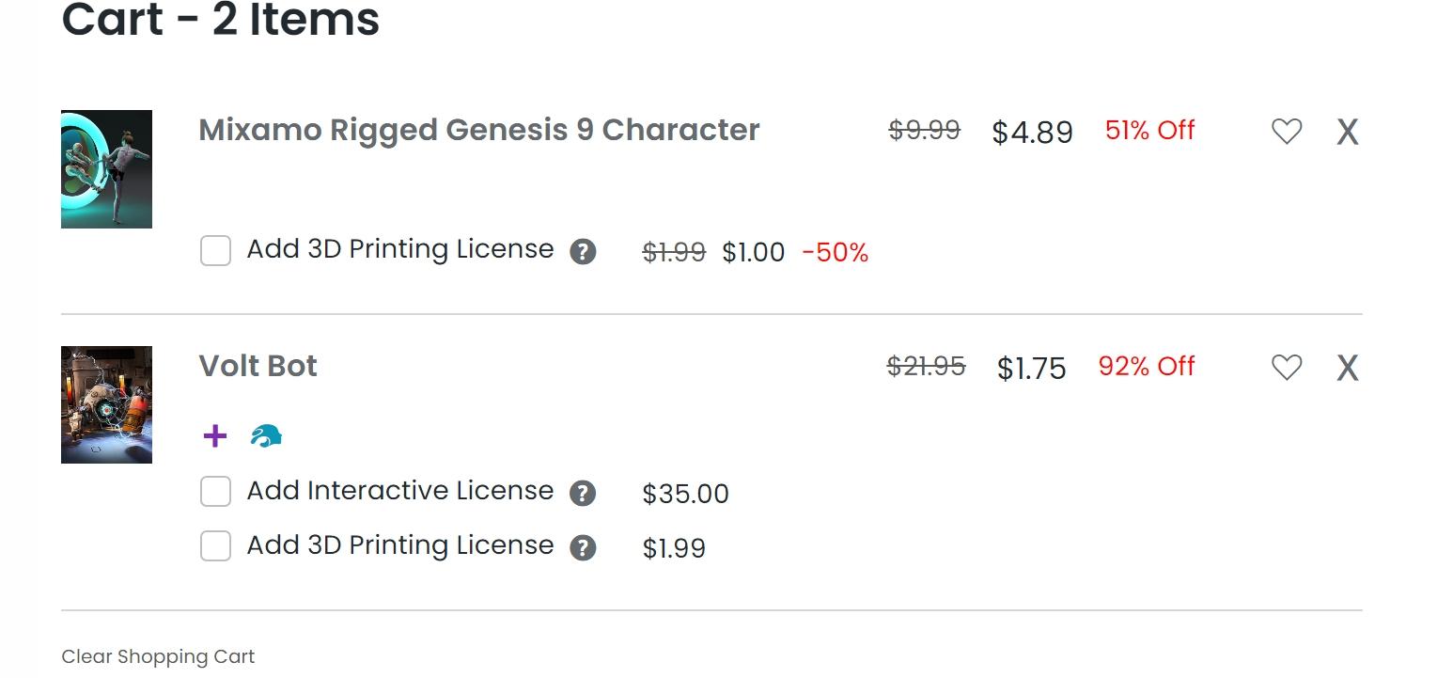Image resolution: width=1437 pixels, height=678 pixels.
Task: Click the Add Interactive License label
Action: (x=399, y=491)
